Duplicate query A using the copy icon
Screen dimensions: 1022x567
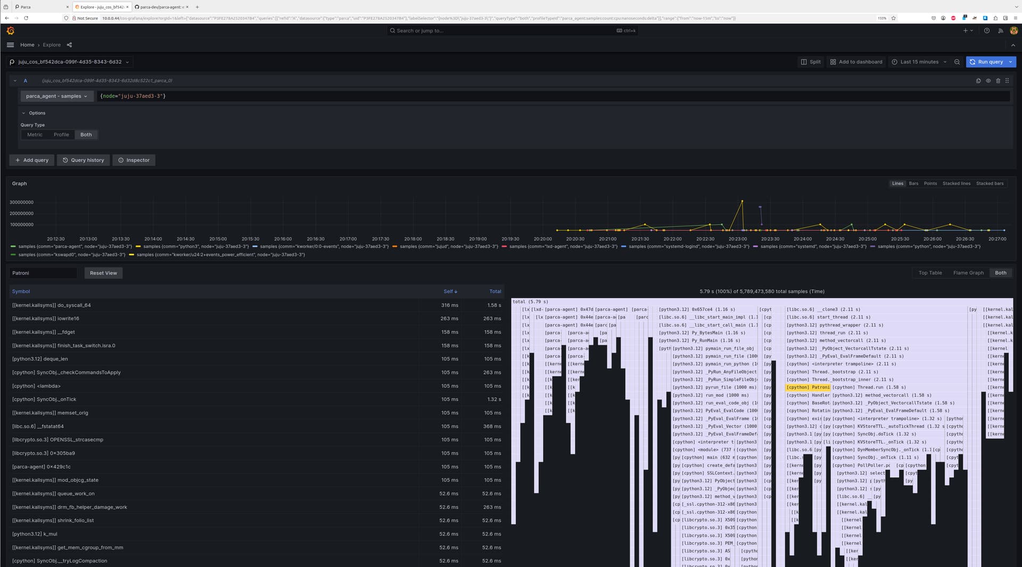[x=978, y=80]
